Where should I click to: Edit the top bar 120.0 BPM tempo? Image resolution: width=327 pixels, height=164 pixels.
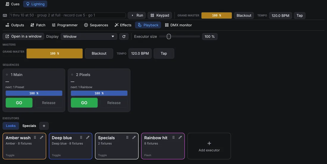pyautogui.click(x=280, y=15)
